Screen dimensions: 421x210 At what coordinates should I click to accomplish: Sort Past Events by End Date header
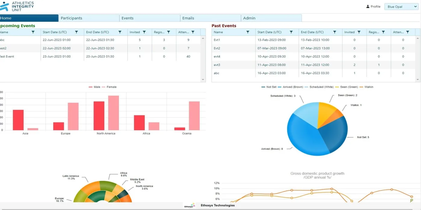pos(312,32)
